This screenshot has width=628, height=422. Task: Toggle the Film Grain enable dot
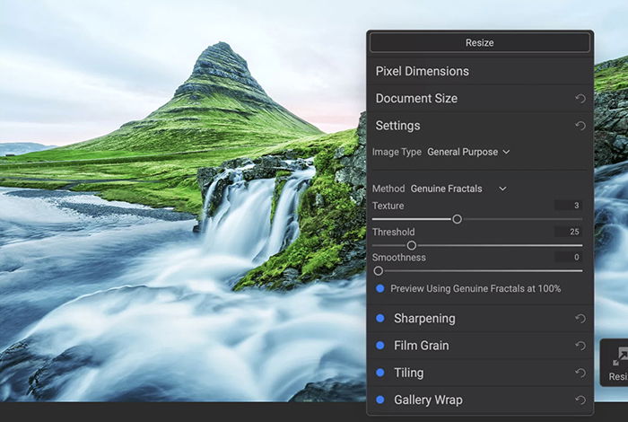click(x=380, y=346)
